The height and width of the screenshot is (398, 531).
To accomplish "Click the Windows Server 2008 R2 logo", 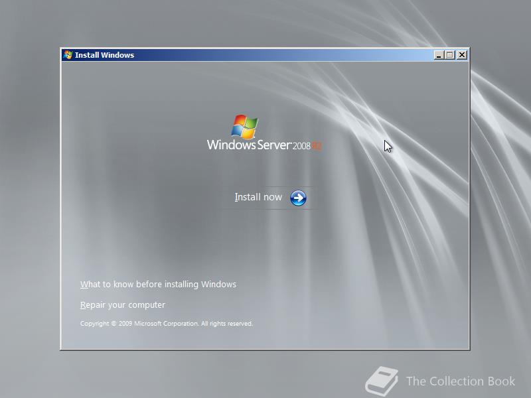I will tap(264, 133).
